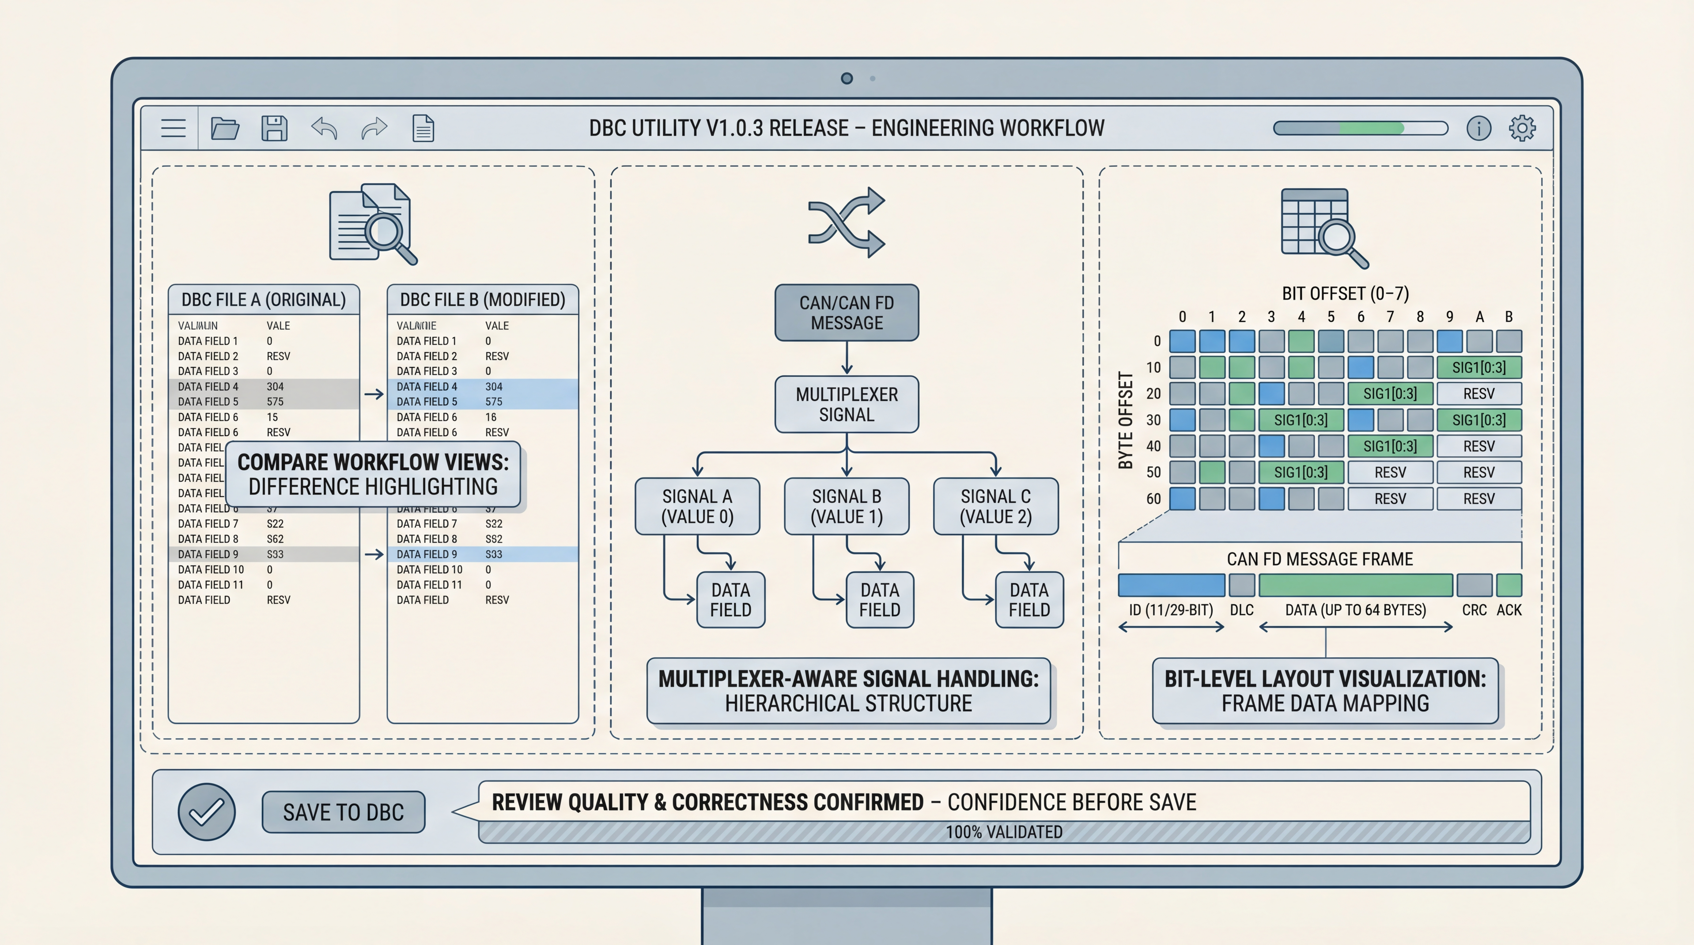This screenshot has height=945, width=1694.
Task: Click DATA FIELD 1 in File A
Action: [x=208, y=341]
